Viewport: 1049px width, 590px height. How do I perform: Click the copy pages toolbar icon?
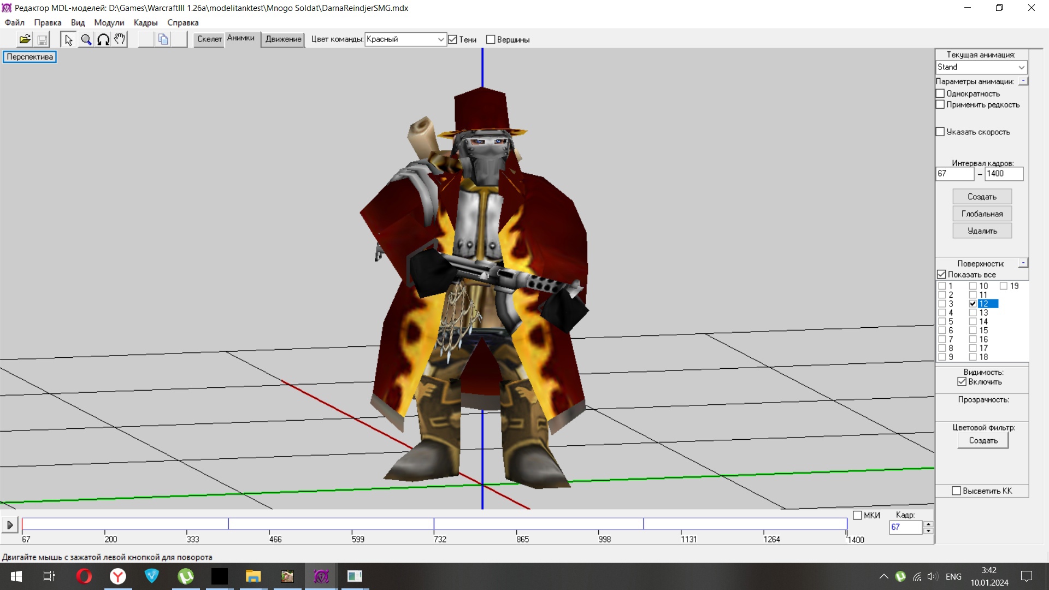tap(163, 39)
